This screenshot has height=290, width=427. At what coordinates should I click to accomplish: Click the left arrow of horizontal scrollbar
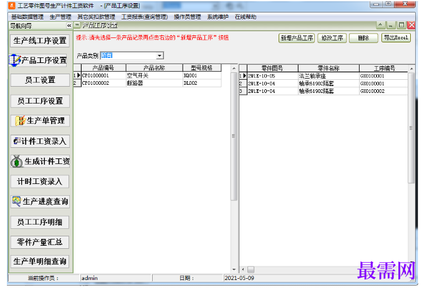pos(243,270)
